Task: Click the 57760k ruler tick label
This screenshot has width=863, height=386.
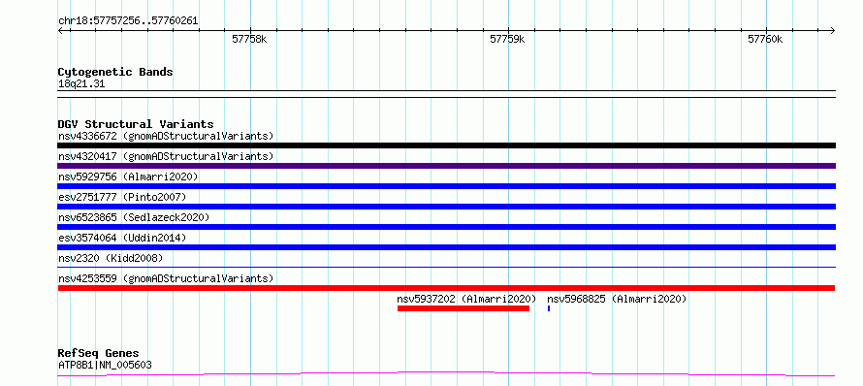Action: pyautogui.click(x=765, y=40)
